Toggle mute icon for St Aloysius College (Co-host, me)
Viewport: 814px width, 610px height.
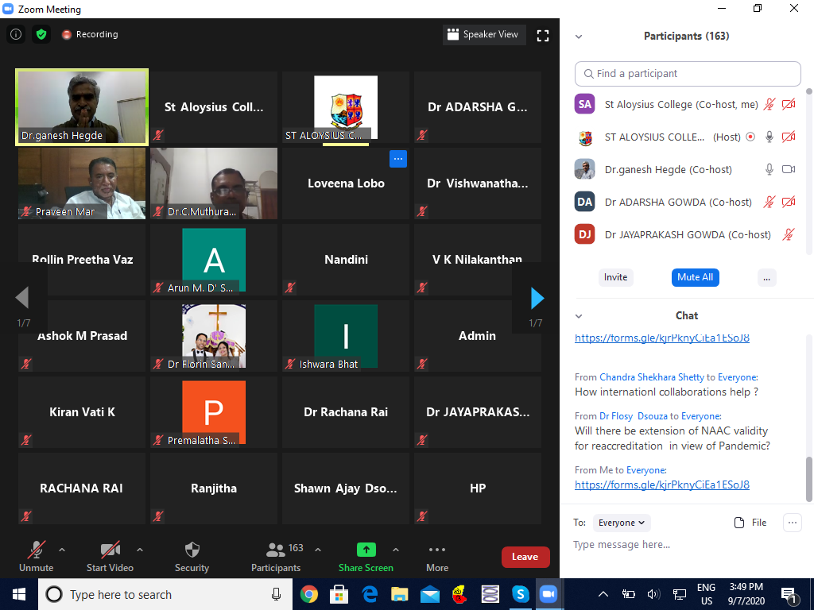pyautogui.click(x=769, y=104)
